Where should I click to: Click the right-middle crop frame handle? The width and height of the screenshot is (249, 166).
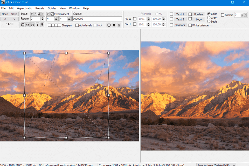(109, 95)
